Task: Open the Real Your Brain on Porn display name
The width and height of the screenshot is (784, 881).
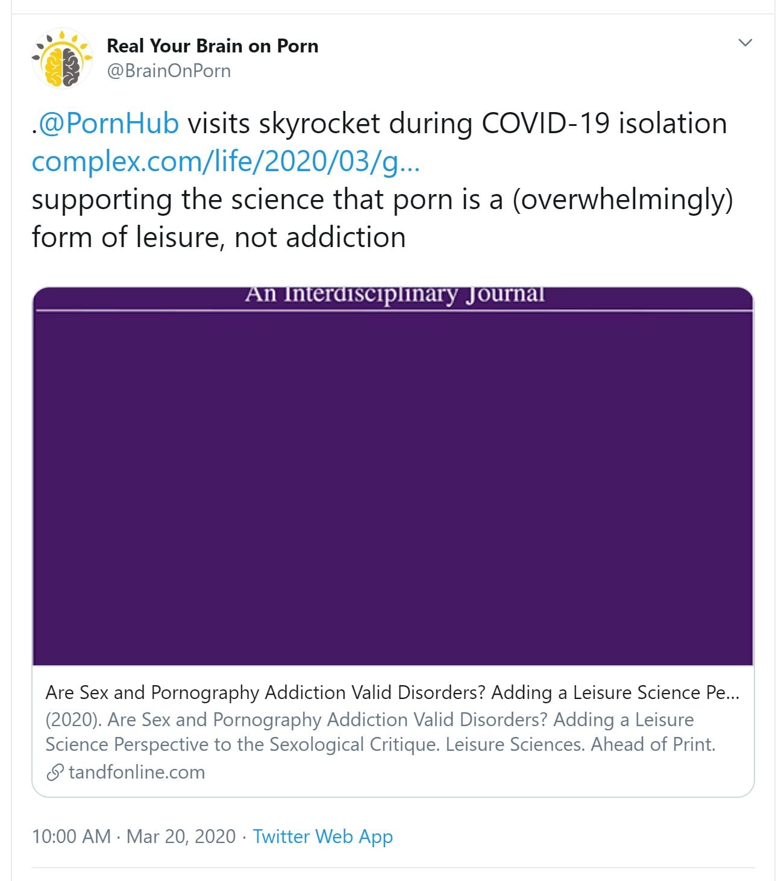Action: click(212, 46)
